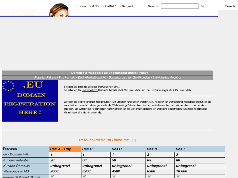The image size is (238, 178).
Task: Click the 6500 webspace value
Action: coord(151,171)
